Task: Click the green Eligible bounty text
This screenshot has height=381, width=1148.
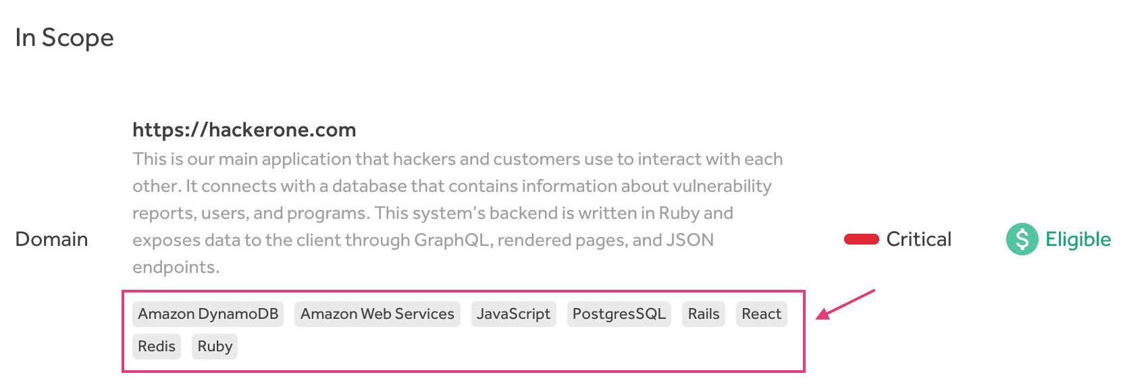Action: (1078, 239)
